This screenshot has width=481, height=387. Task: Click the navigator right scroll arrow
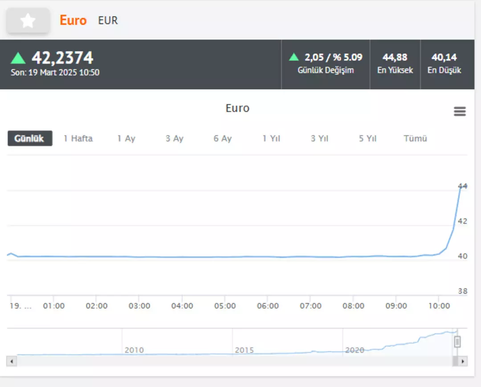click(x=463, y=361)
